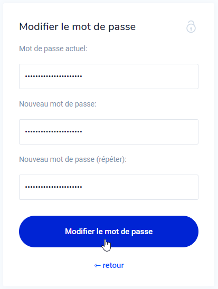This screenshot has height=289, width=218.
Task: Click masked dots in new password field
Action: pos(53,132)
